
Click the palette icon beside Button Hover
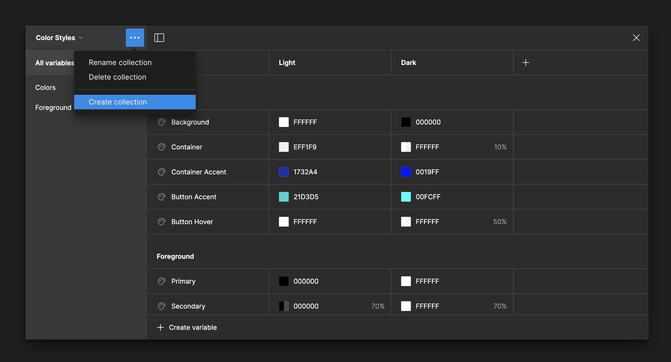[x=162, y=222]
